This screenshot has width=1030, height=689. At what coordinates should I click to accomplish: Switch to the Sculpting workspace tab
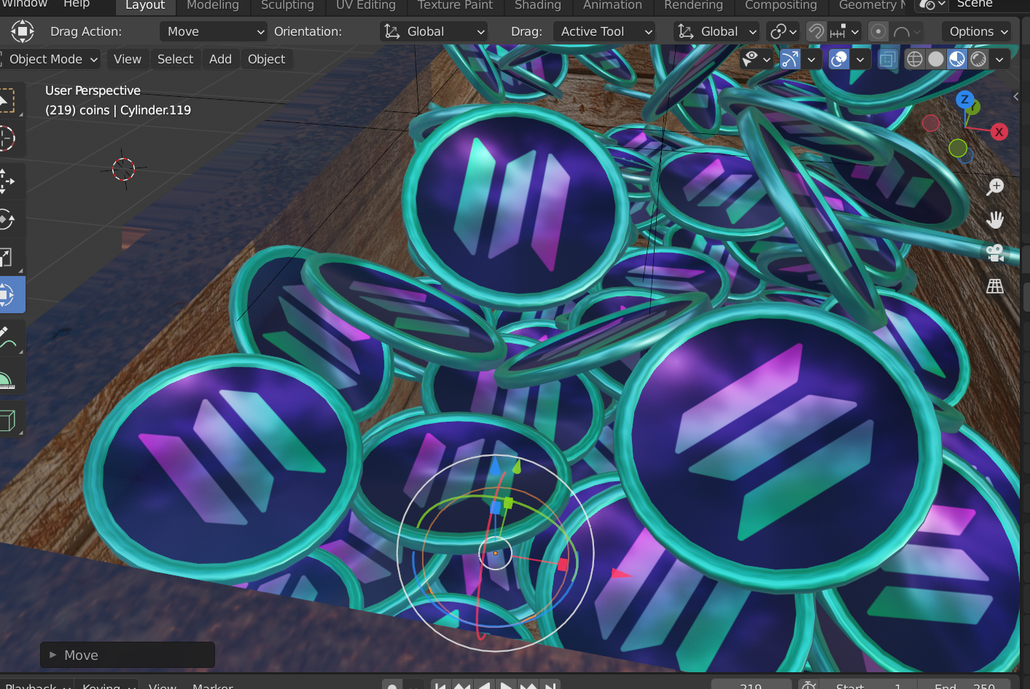287,5
